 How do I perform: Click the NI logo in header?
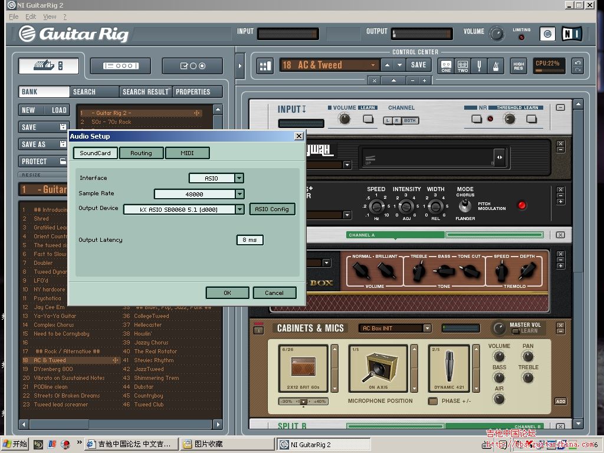572,34
